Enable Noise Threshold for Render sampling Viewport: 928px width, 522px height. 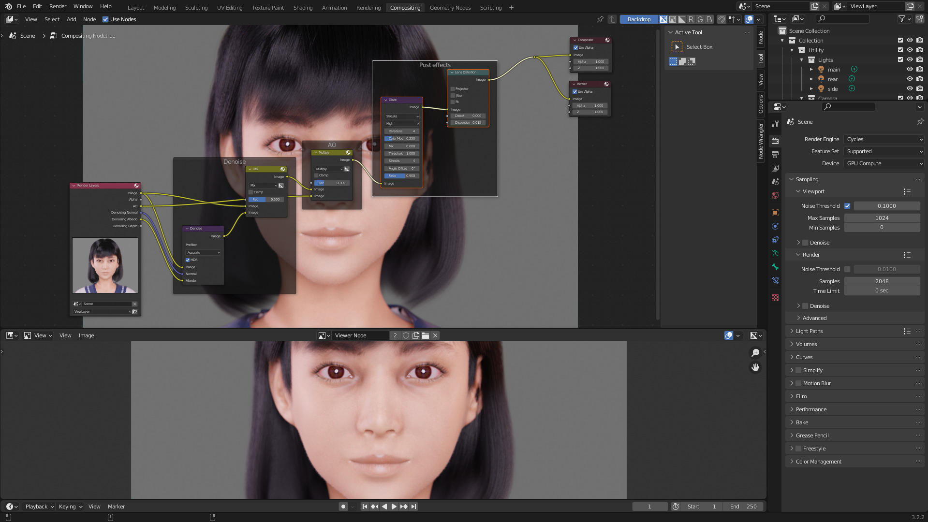(x=847, y=269)
